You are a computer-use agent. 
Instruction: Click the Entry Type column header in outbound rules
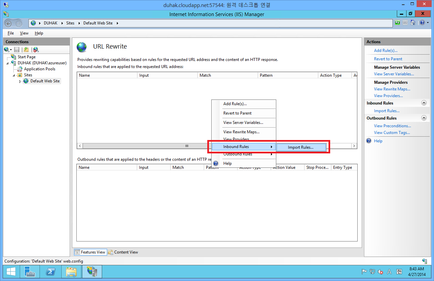(x=344, y=167)
